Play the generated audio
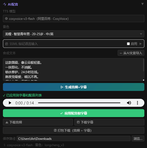This screenshot has width=147, height=148. (x=10, y=103)
